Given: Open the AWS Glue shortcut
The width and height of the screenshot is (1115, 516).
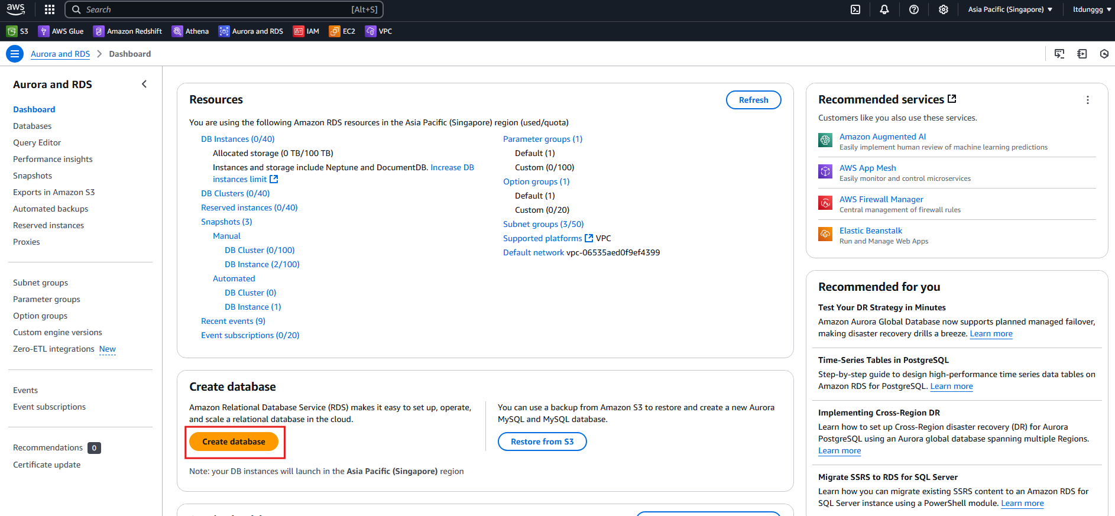Looking at the screenshot, I should [x=61, y=31].
